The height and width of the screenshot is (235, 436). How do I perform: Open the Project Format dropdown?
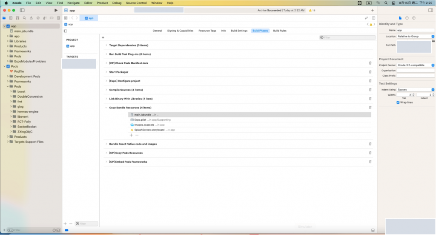(x=416, y=65)
